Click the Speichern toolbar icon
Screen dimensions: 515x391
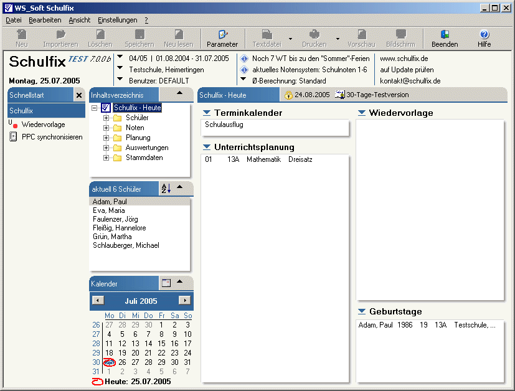pyautogui.click(x=139, y=34)
